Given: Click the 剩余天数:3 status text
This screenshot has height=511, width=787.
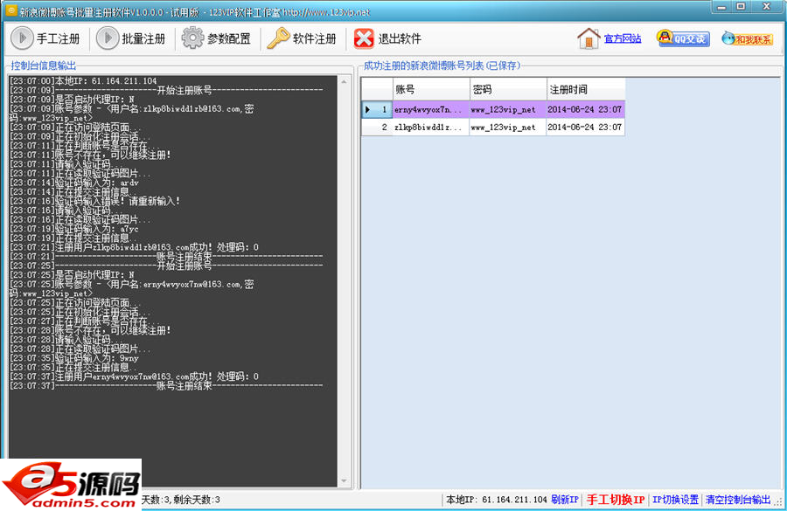Looking at the screenshot, I should (197, 500).
